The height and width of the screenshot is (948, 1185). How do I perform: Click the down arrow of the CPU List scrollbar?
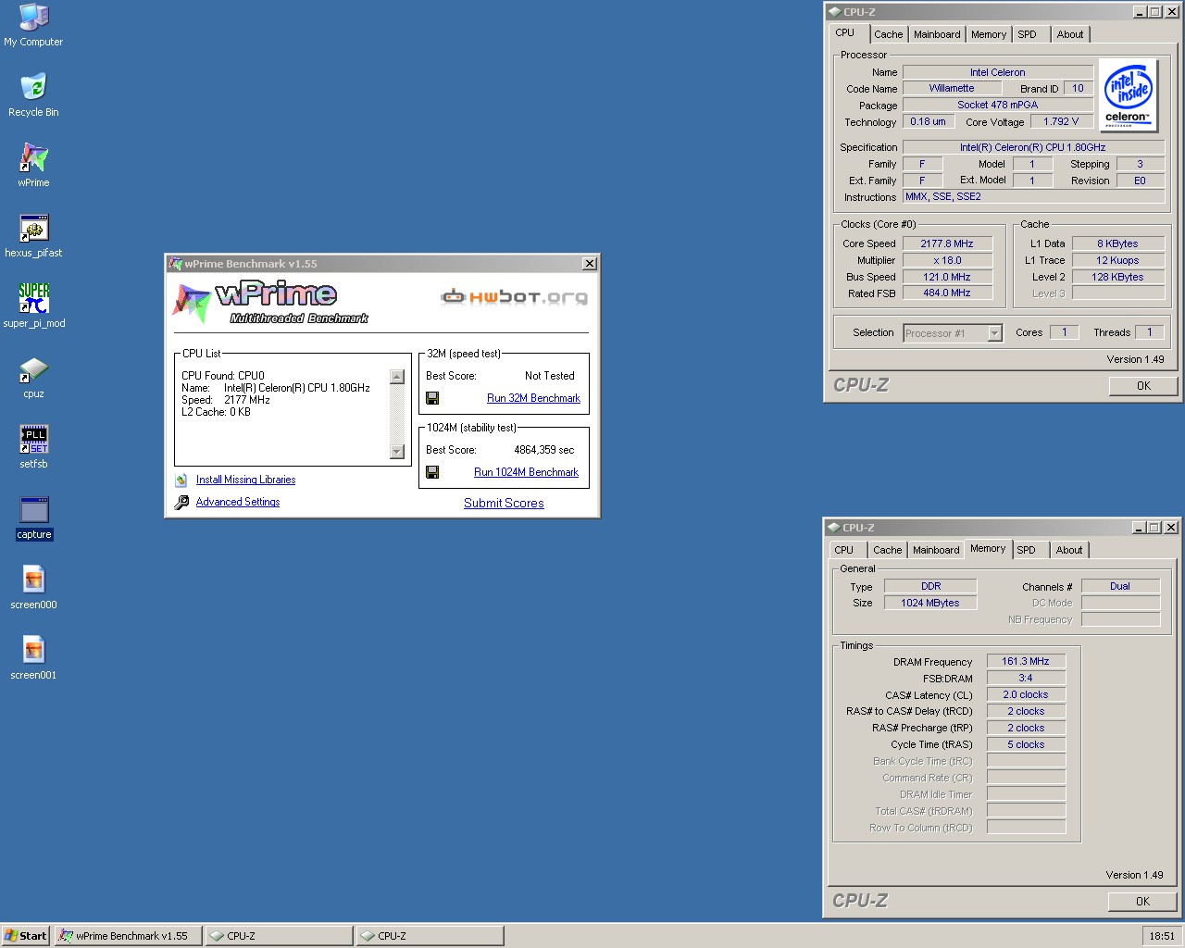(397, 452)
